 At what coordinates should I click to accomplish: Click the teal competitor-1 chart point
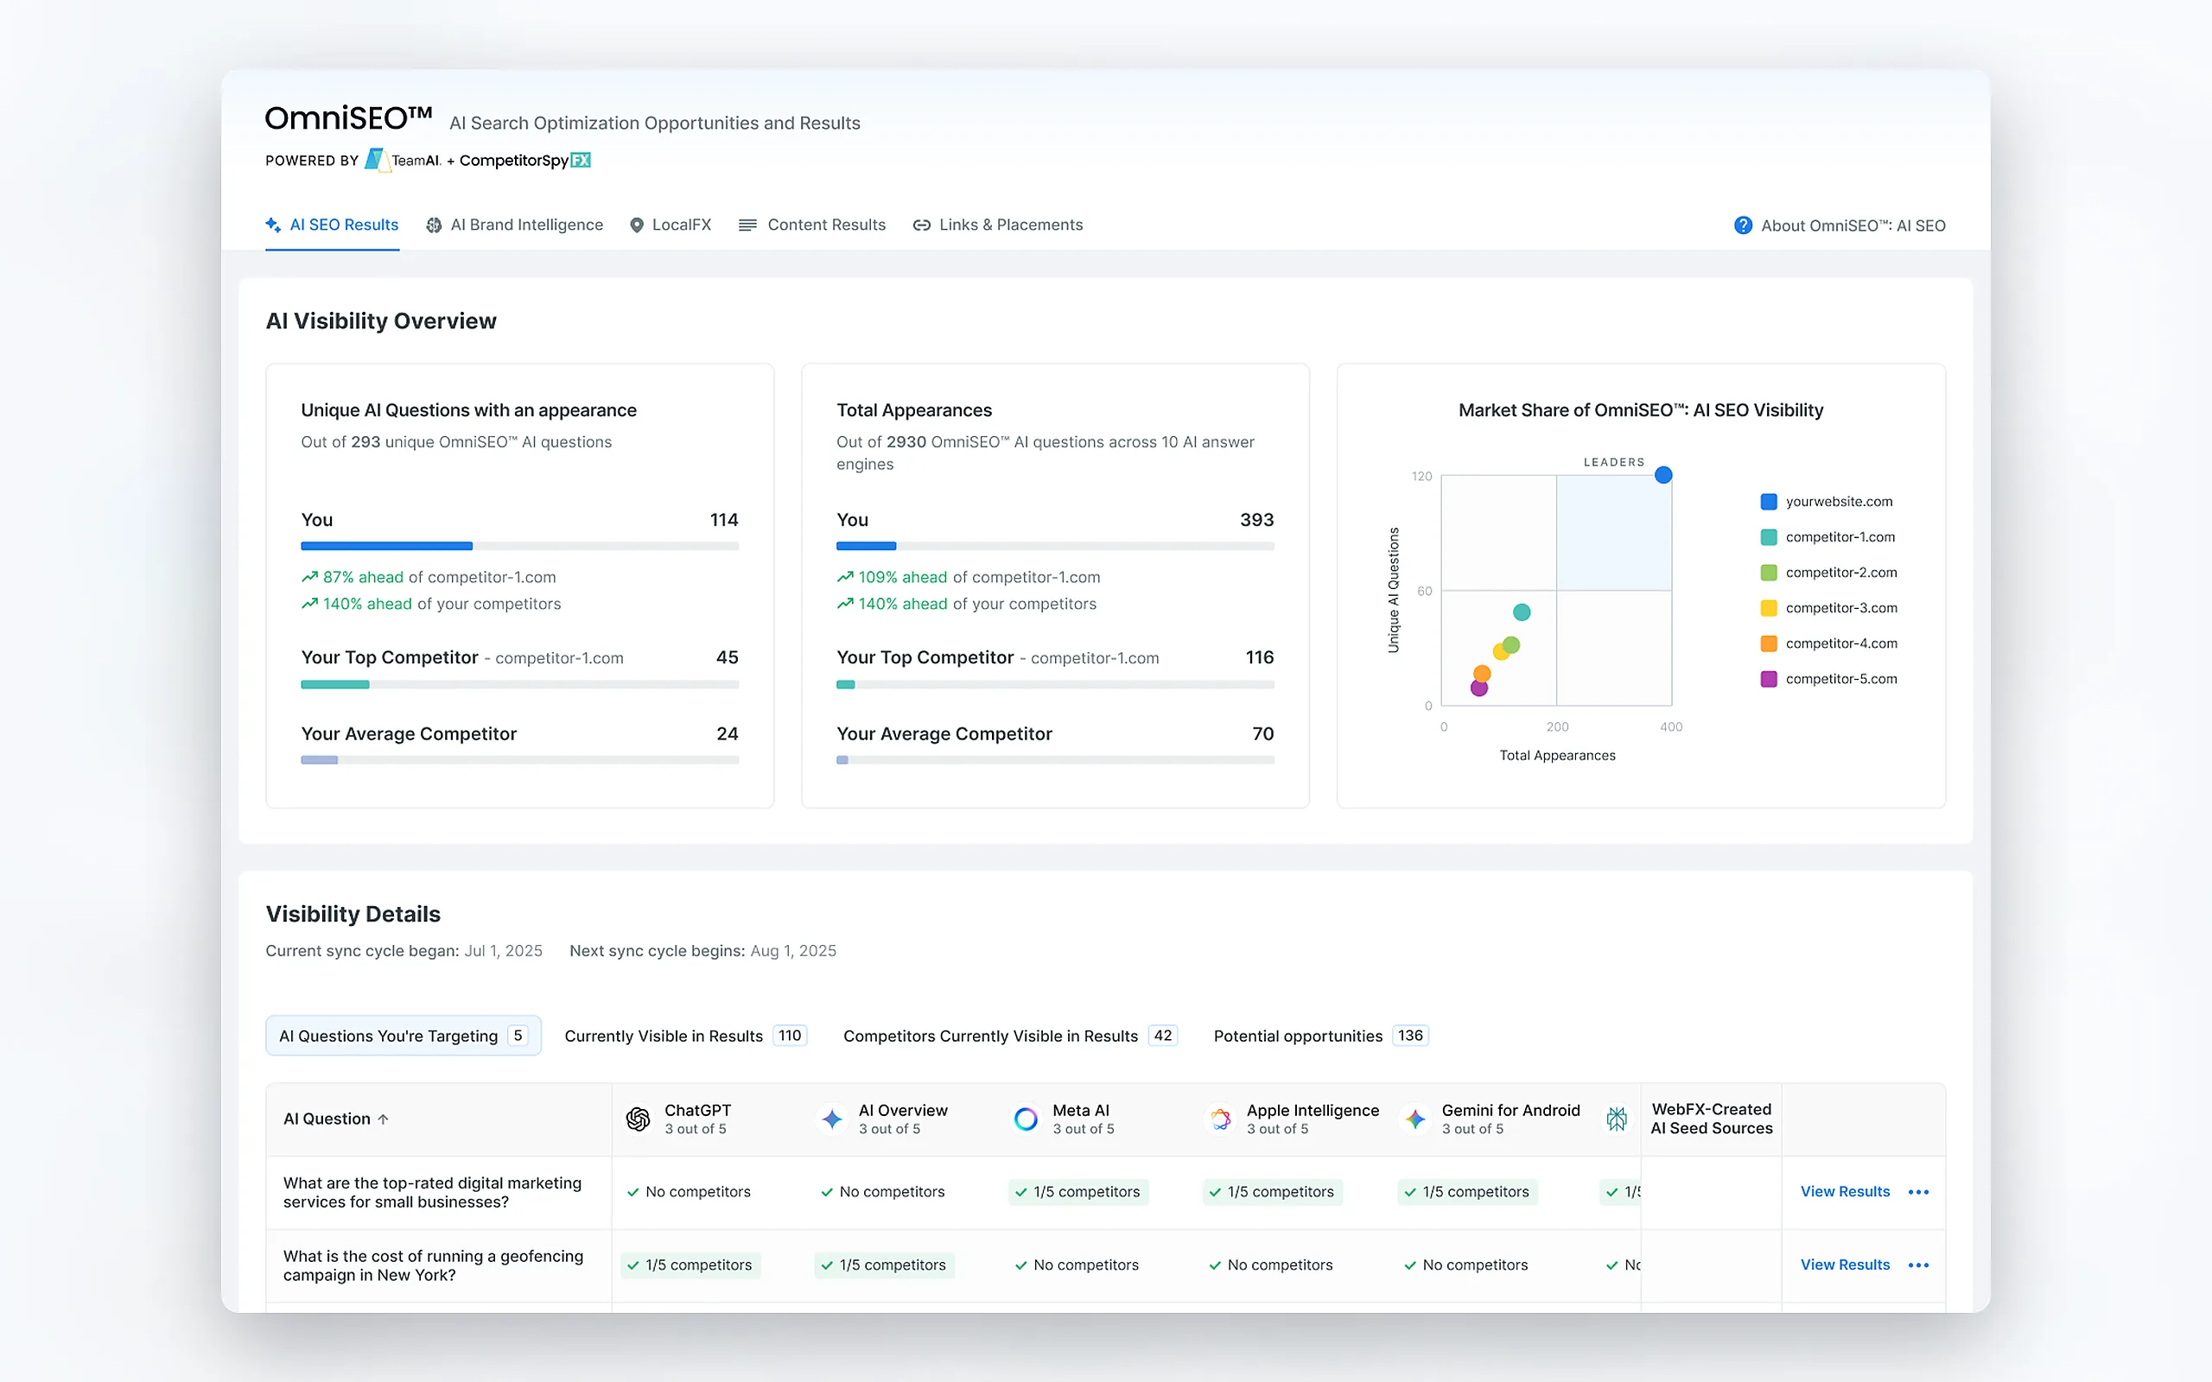pos(1521,612)
